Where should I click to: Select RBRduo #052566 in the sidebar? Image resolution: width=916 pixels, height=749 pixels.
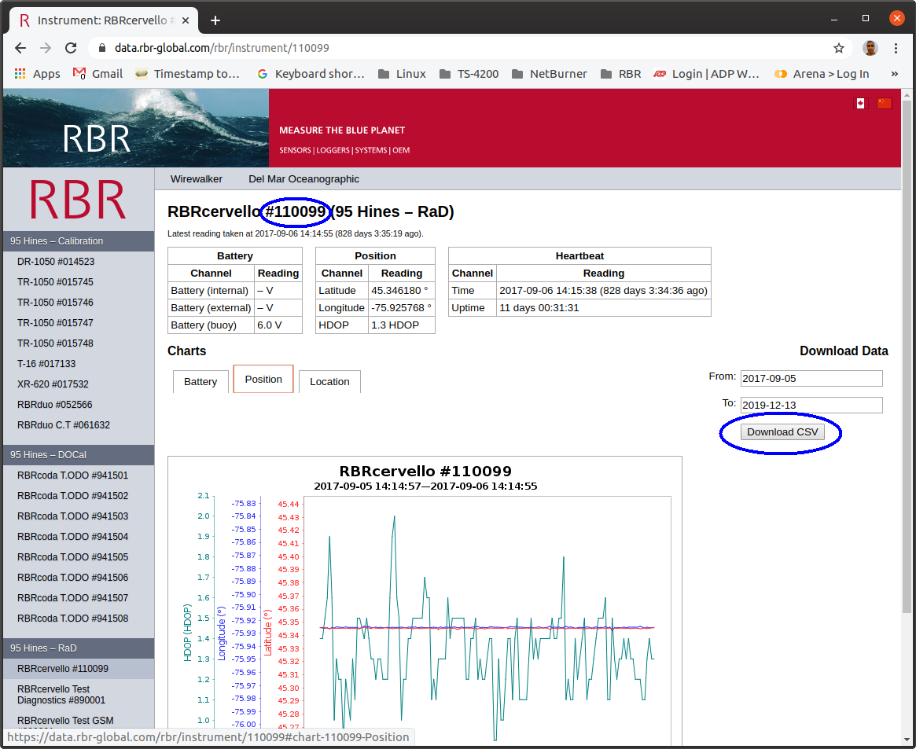55,405
